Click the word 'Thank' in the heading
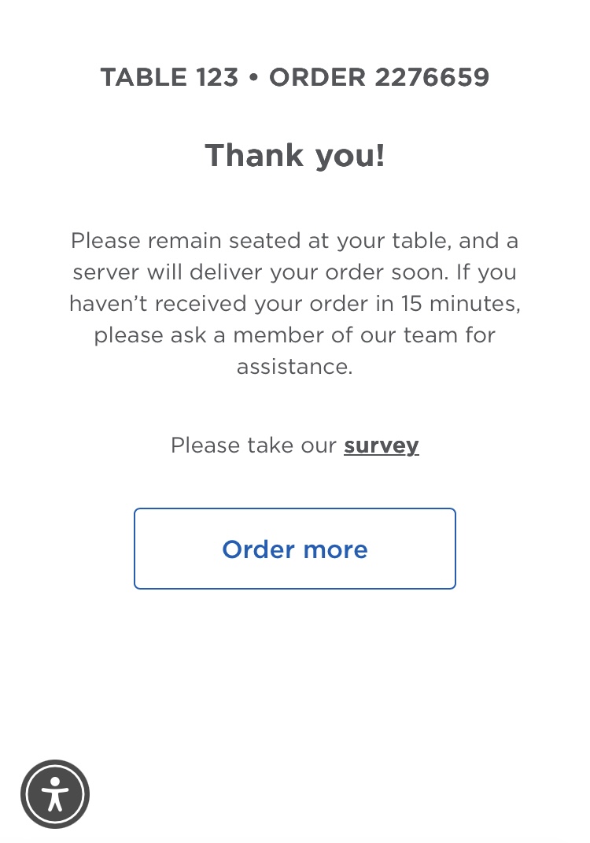The height and width of the screenshot is (843, 590). point(254,155)
